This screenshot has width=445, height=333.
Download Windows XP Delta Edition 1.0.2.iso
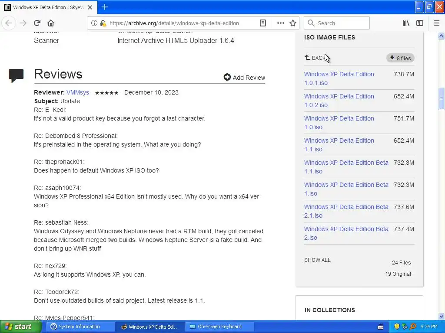point(339,101)
